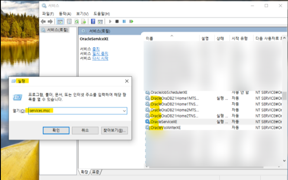288x180 pixels.
Task: Toggle the console tree show/hide icon
Action: pyautogui.click(x=60, y=22)
